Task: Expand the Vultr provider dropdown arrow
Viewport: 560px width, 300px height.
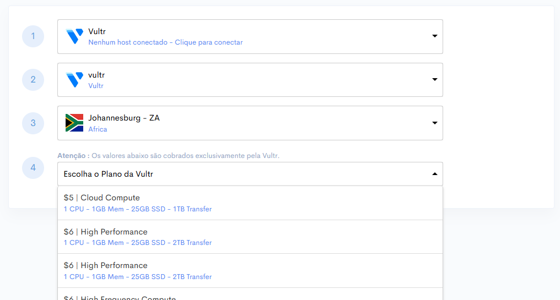Action: coord(435,36)
